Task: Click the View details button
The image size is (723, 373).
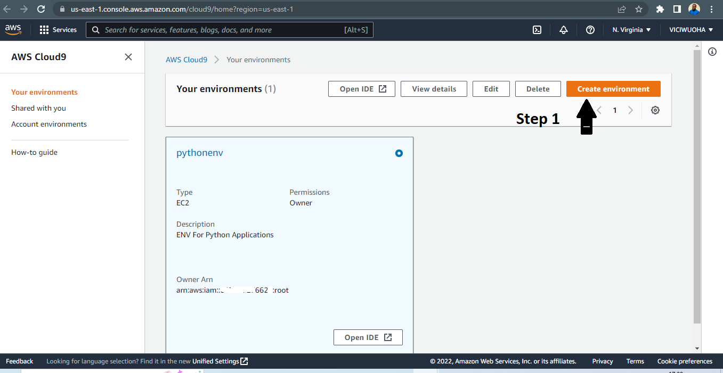Action: click(x=434, y=89)
